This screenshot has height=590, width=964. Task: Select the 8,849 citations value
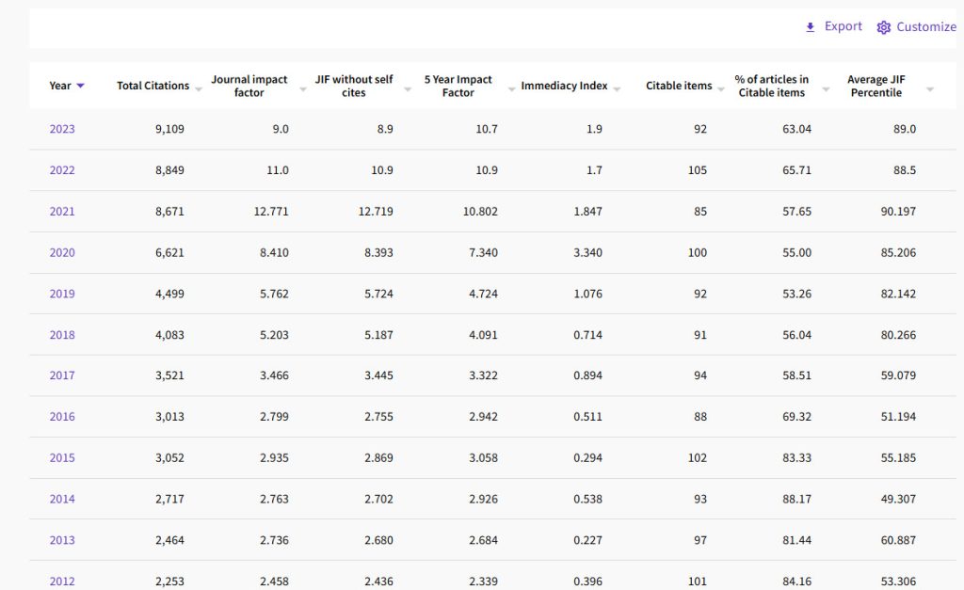(169, 170)
